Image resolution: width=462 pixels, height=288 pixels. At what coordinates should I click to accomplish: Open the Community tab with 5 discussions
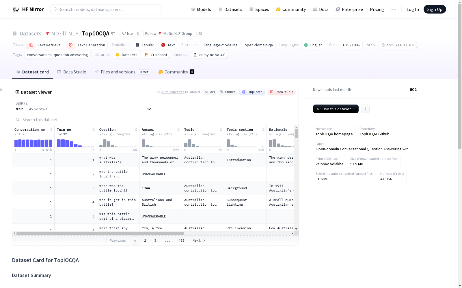coord(176,72)
